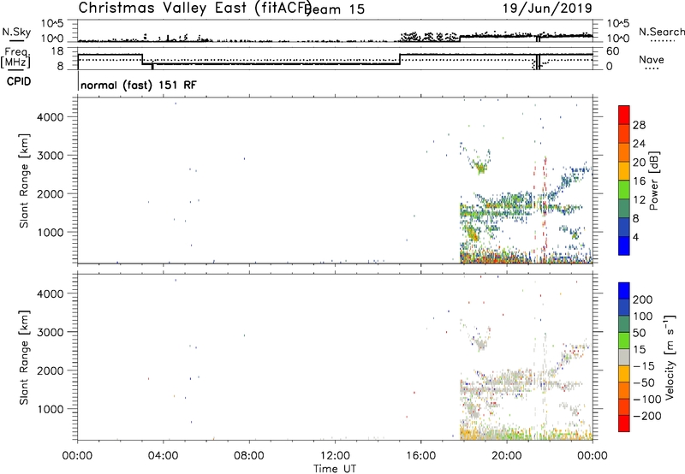
Task: Click 'normal (fast) 151 RF' text
Action: point(139,85)
